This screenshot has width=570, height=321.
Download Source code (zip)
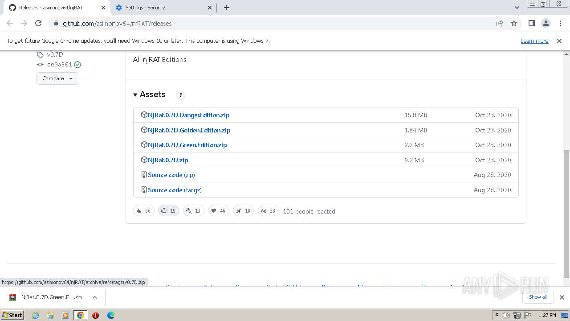tap(171, 175)
